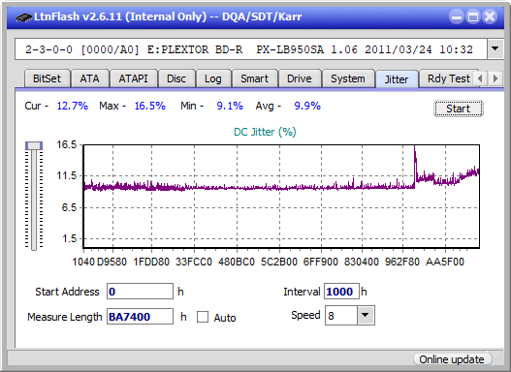Screen dimensions: 511x372
Task: Open the drive selection dropdown arrow
Action: tap(495, 48)
